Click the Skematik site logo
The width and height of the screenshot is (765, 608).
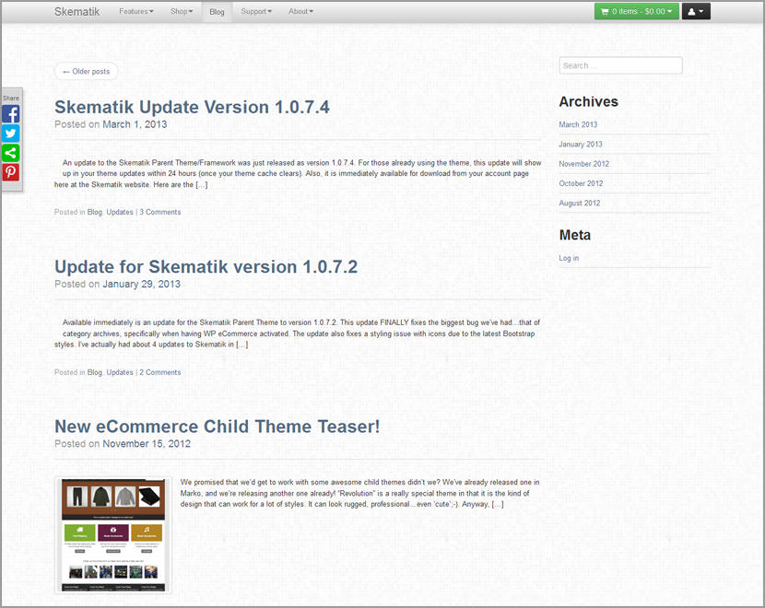pyautogui.click(x=76, y=12)
